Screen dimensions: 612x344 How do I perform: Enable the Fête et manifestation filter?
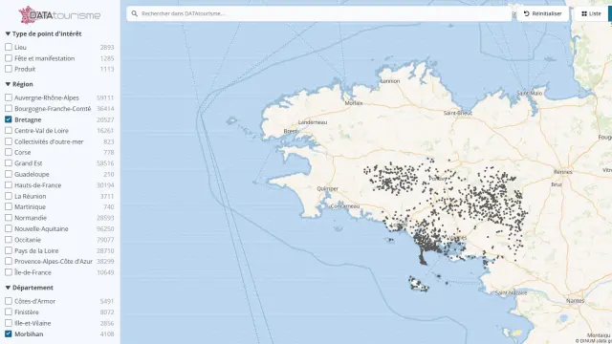point(9,58)
